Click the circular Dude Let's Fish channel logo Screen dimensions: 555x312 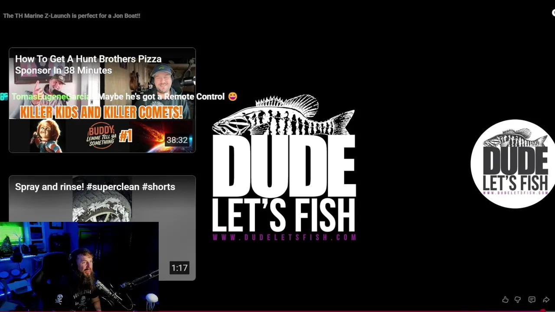(x=513, y=164)
